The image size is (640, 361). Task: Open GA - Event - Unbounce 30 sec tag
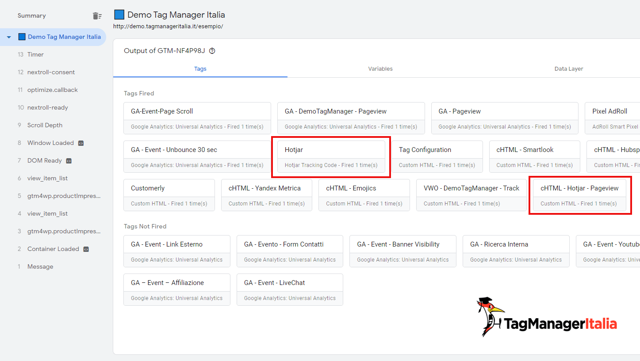(x=197, y=157)
